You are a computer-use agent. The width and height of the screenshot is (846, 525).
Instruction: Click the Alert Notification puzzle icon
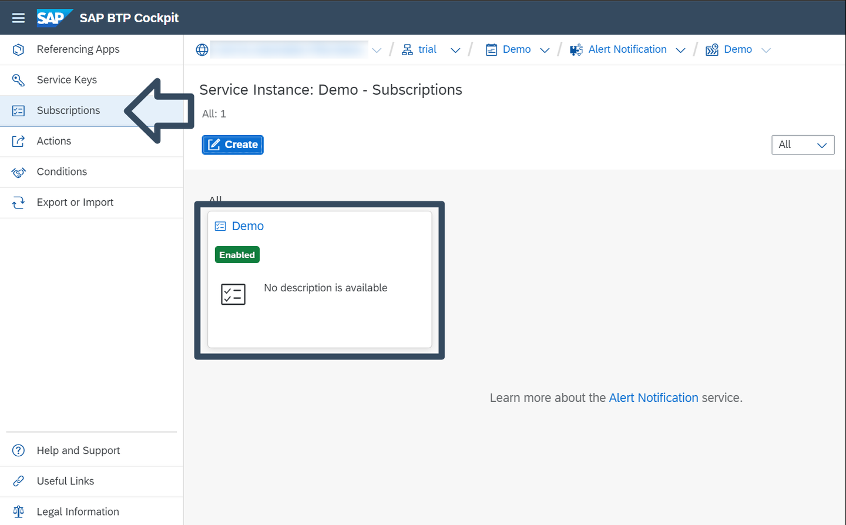coord(576,50)
